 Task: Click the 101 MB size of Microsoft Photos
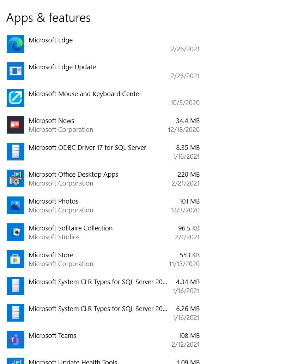[189, 201]
